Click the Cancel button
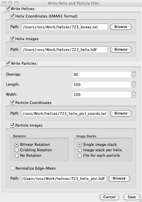This screenshot has height=202, width=142. (109, 197)
